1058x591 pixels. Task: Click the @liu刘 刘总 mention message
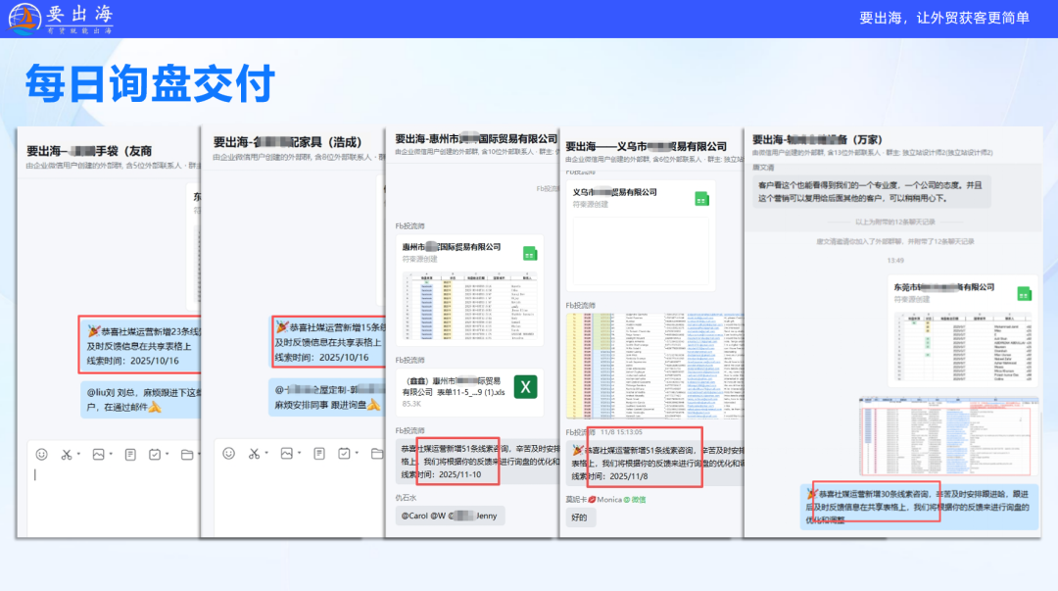point(141,400)
